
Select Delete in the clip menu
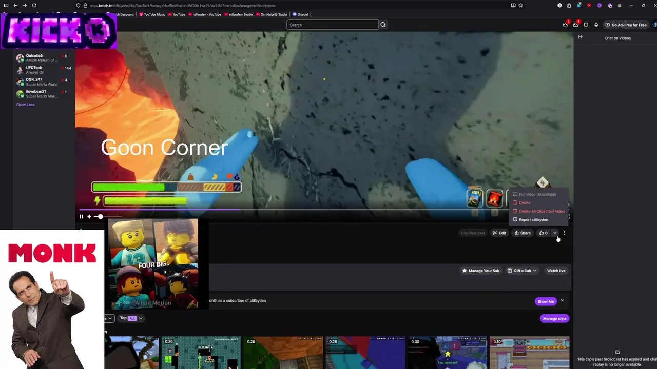click(x=539, y=202)
